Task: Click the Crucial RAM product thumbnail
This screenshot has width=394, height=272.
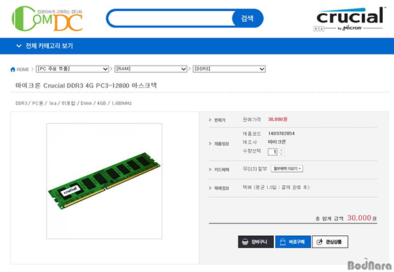Action: point(104,181)
